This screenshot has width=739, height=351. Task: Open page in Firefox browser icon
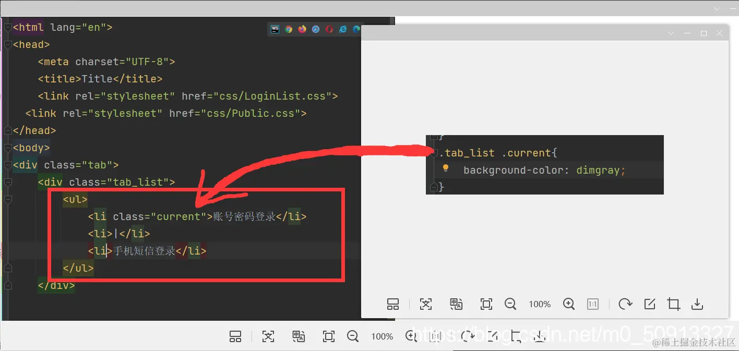302,29
